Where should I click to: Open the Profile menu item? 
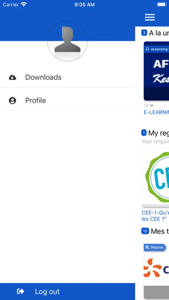[68, 100]
